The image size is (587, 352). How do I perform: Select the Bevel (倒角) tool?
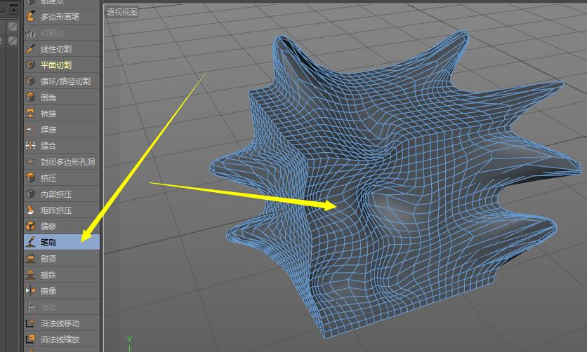coord(48,97)
